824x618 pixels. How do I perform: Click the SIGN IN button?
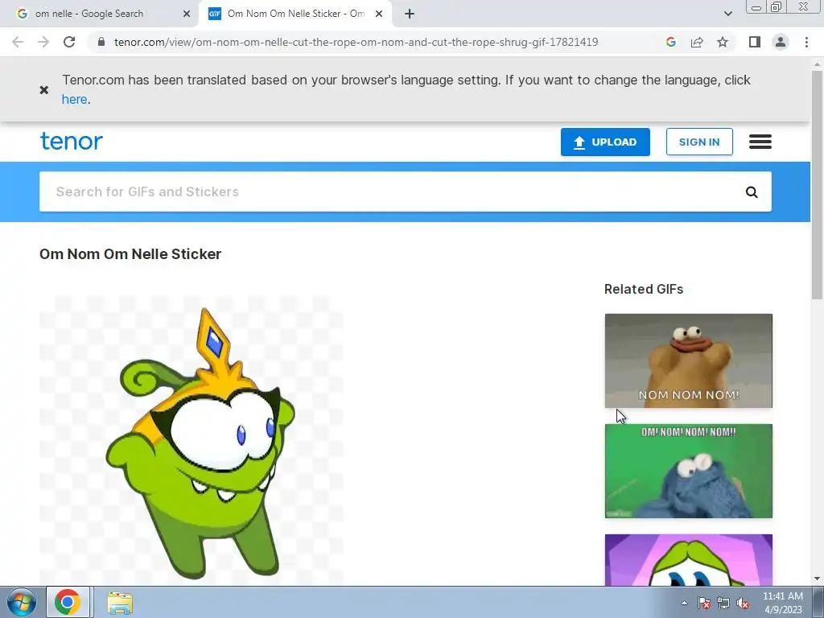pos(699,142)
